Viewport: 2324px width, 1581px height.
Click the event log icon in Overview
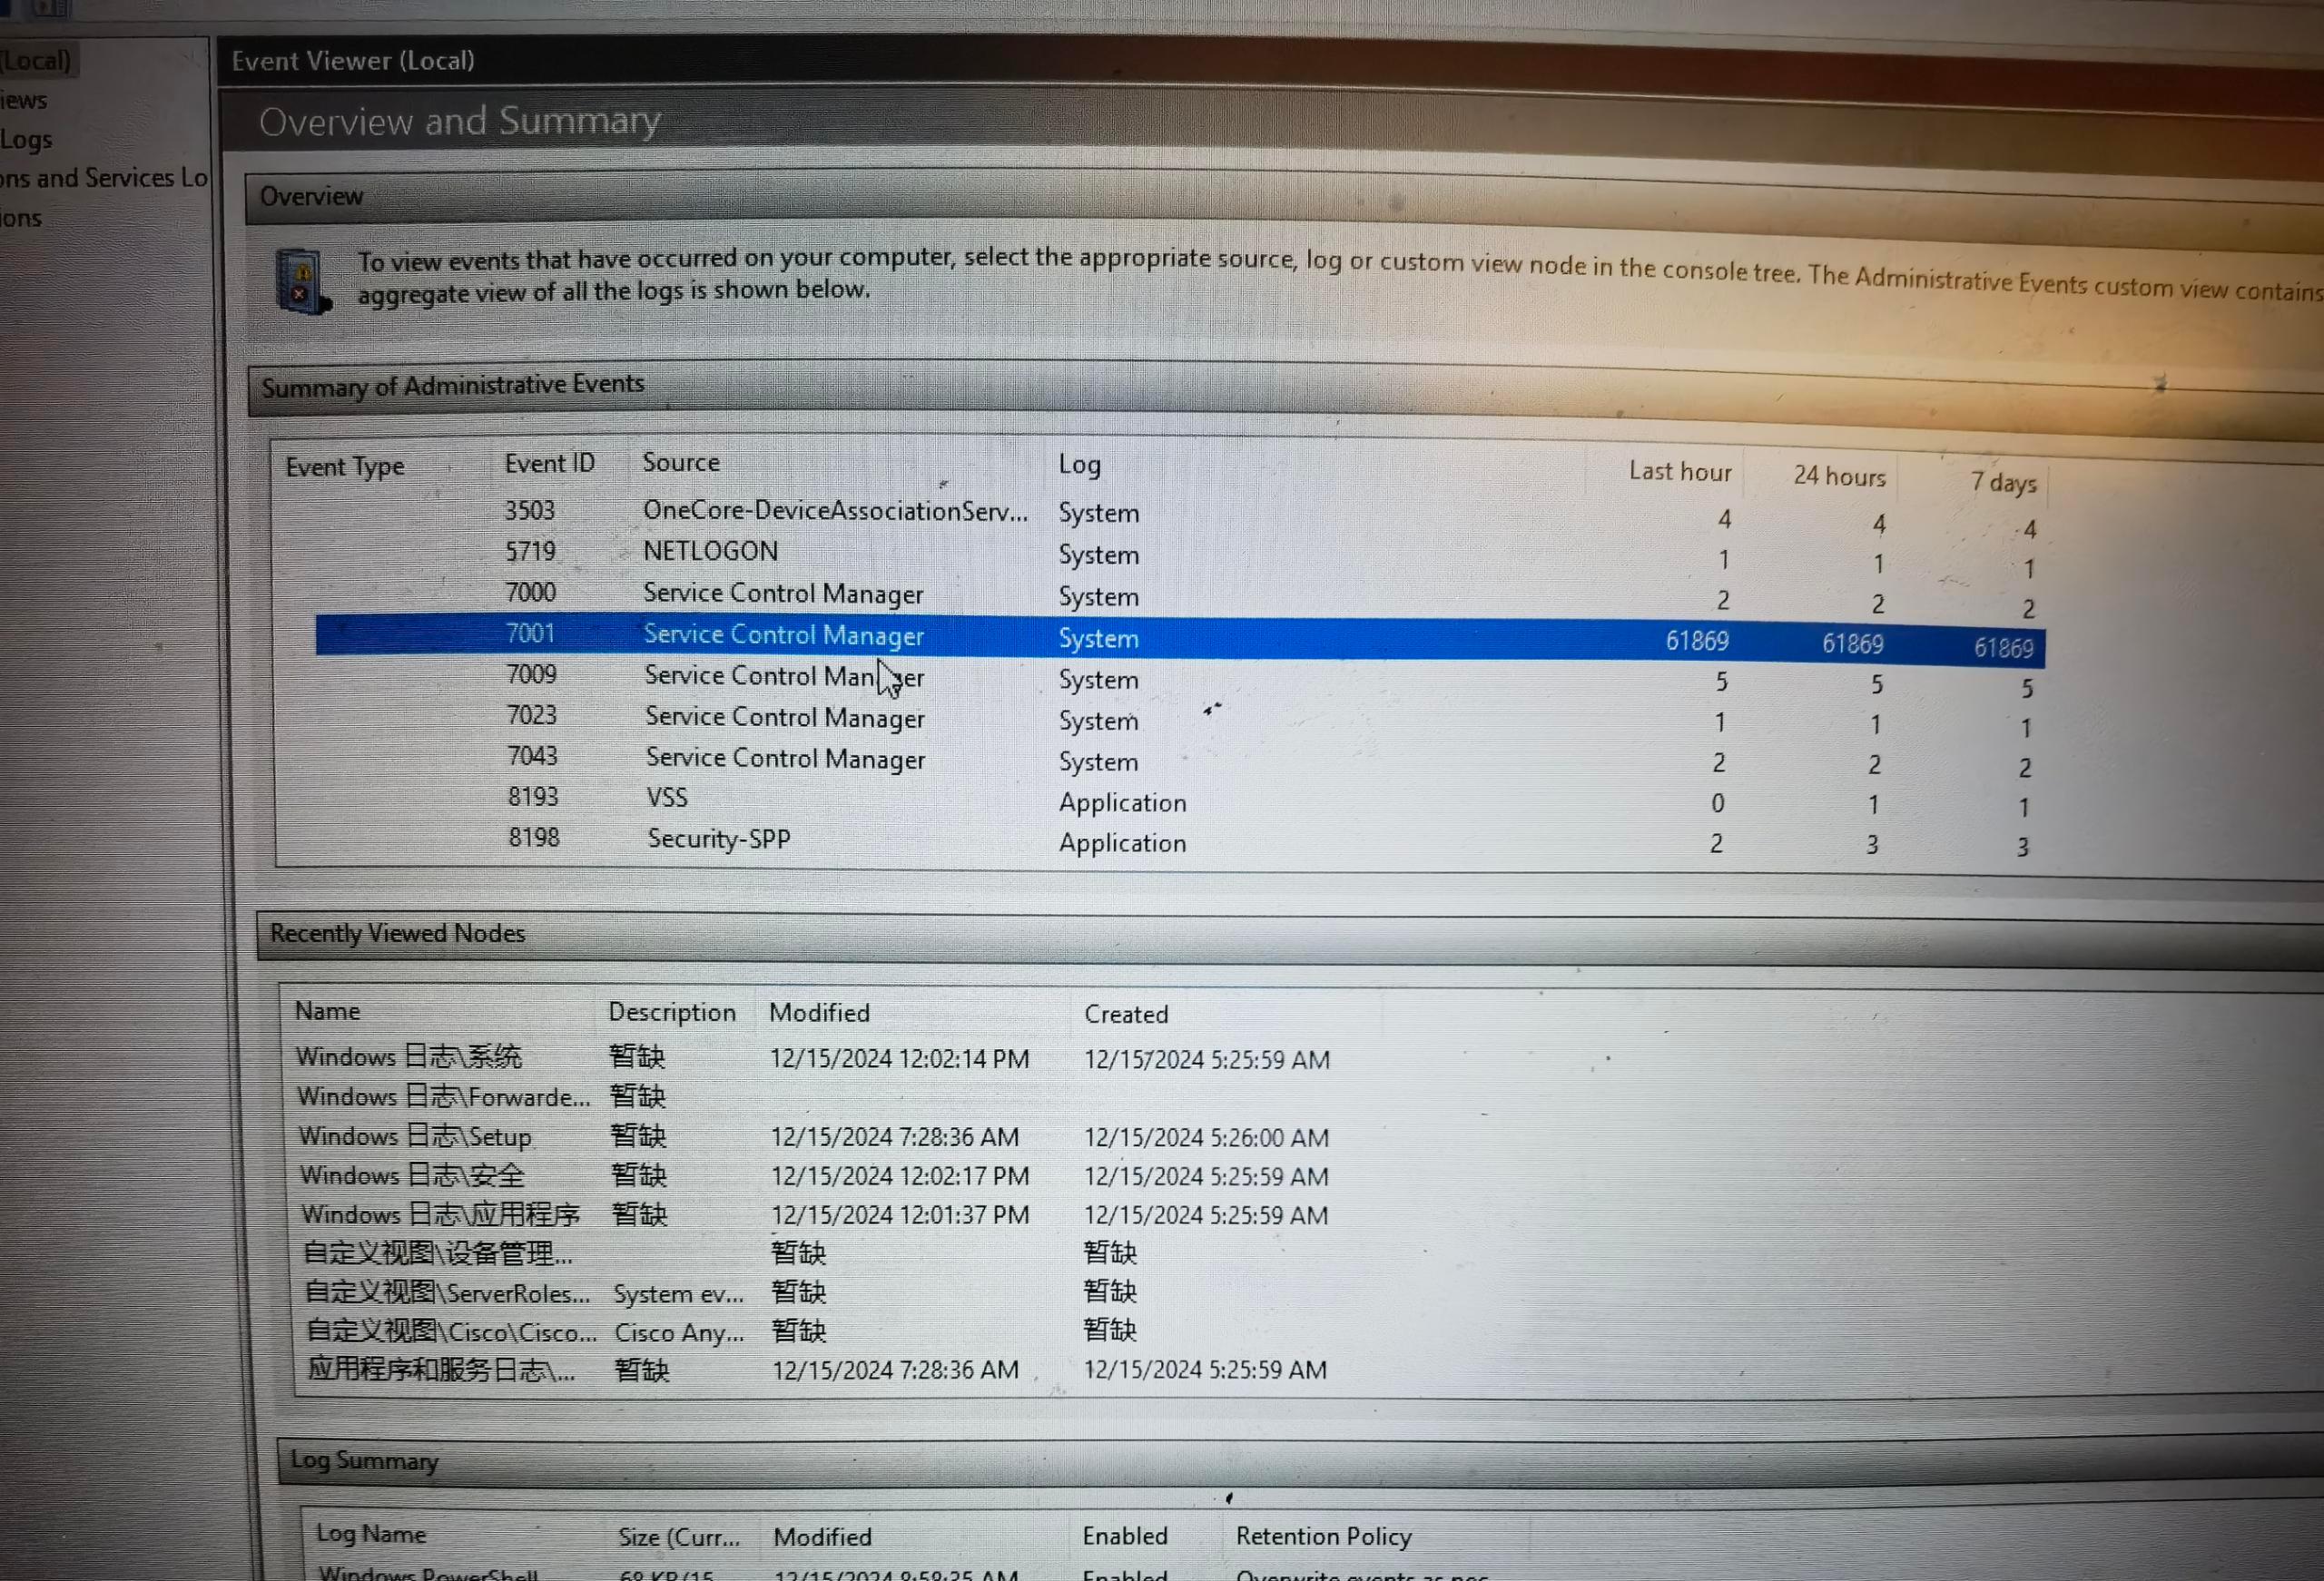click(301, 282)
